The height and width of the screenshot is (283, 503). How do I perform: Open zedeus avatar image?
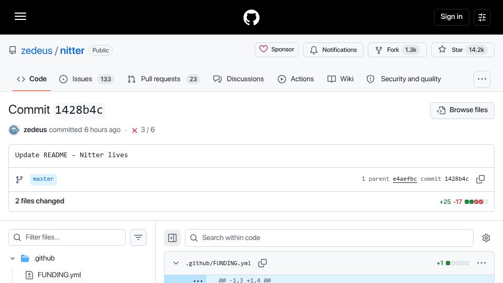[x=14, y=130]
